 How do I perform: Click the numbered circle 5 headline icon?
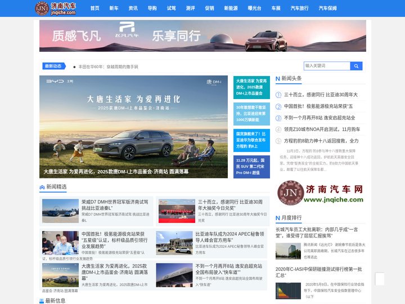point(278,141)
